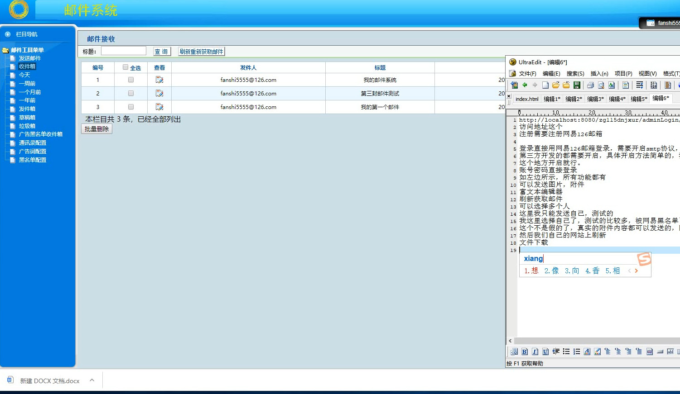The height and width of the screenshot is (394, 680).
Task: Click the printer icon in UltraEdit
Action: (x=590, y=85)
